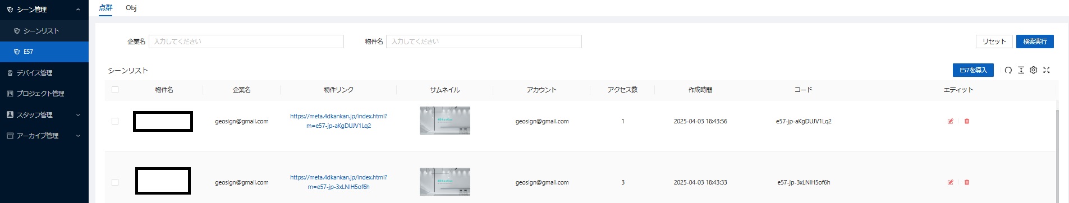Open the シーン管理 sidebar menu
This screenshot has width=1069, height=203.
point(44,10)
